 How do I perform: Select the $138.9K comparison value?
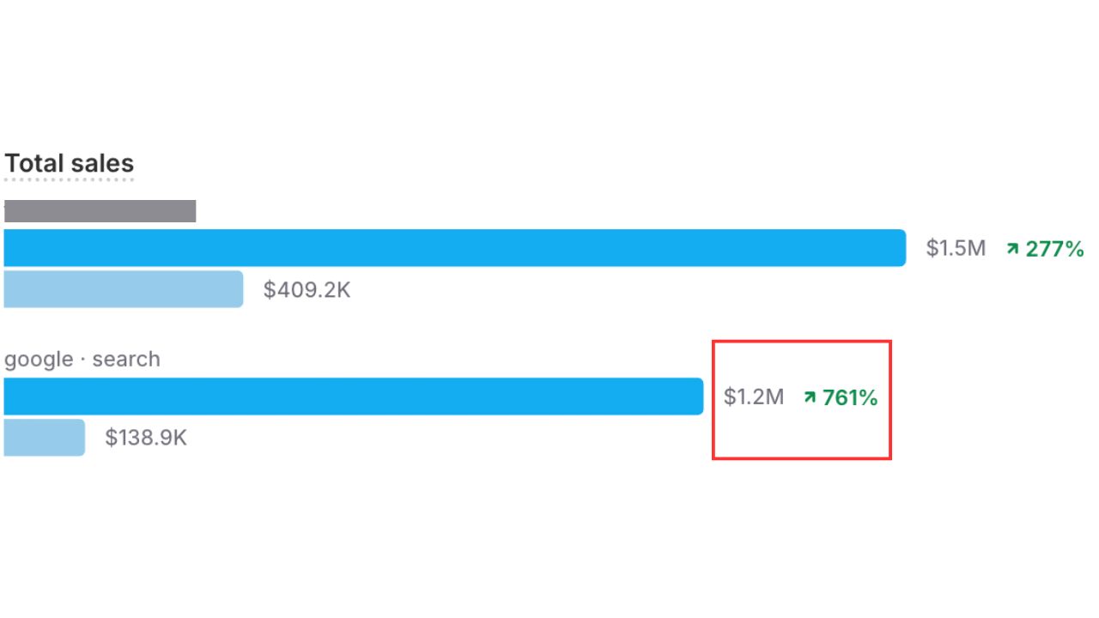[146, 438]
